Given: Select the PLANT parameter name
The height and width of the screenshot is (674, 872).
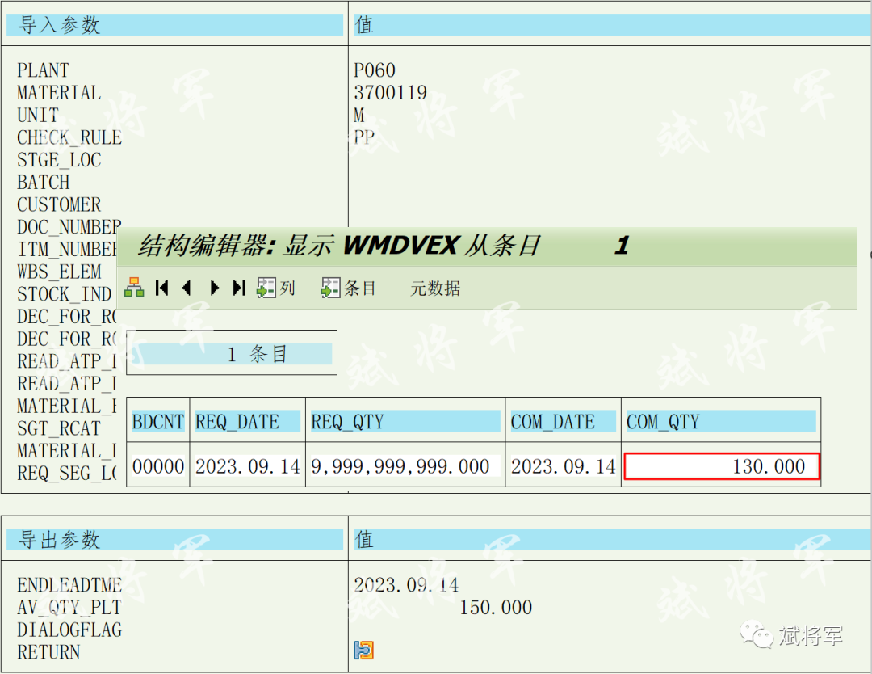Looking at the screenshot, I should click(43, 70).
